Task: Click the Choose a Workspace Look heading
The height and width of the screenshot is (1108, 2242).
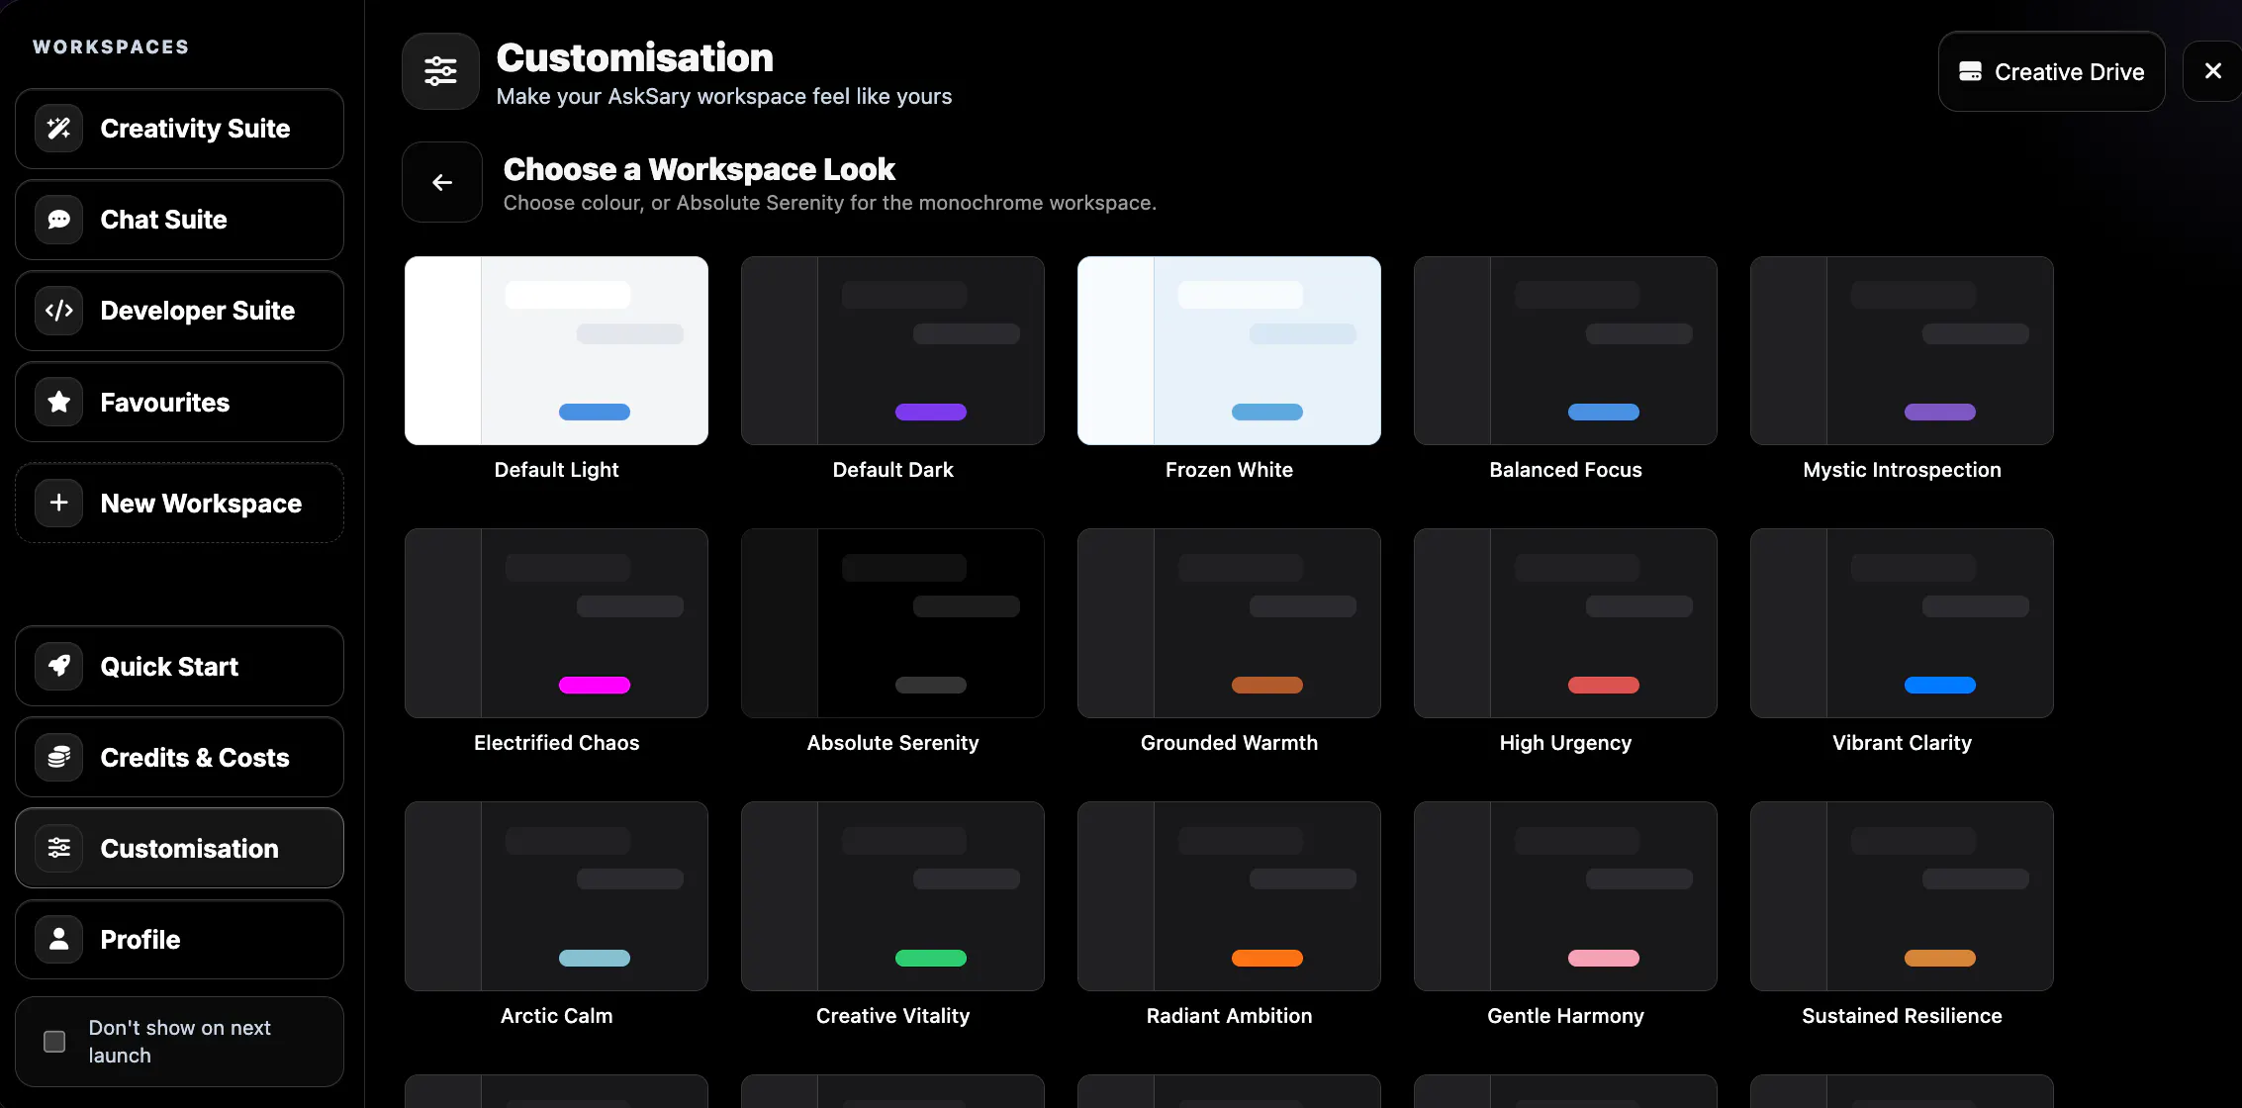Action: pyautogui.click(x=699, y=169)
